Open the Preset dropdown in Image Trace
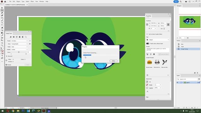Screen dimensions: 201x113 coord(19,41)
